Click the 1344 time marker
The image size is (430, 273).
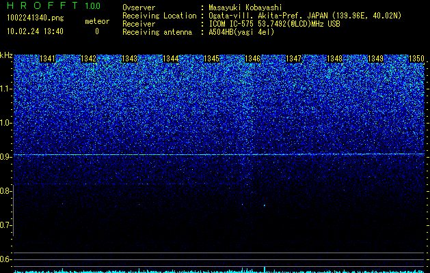point(171,59)
